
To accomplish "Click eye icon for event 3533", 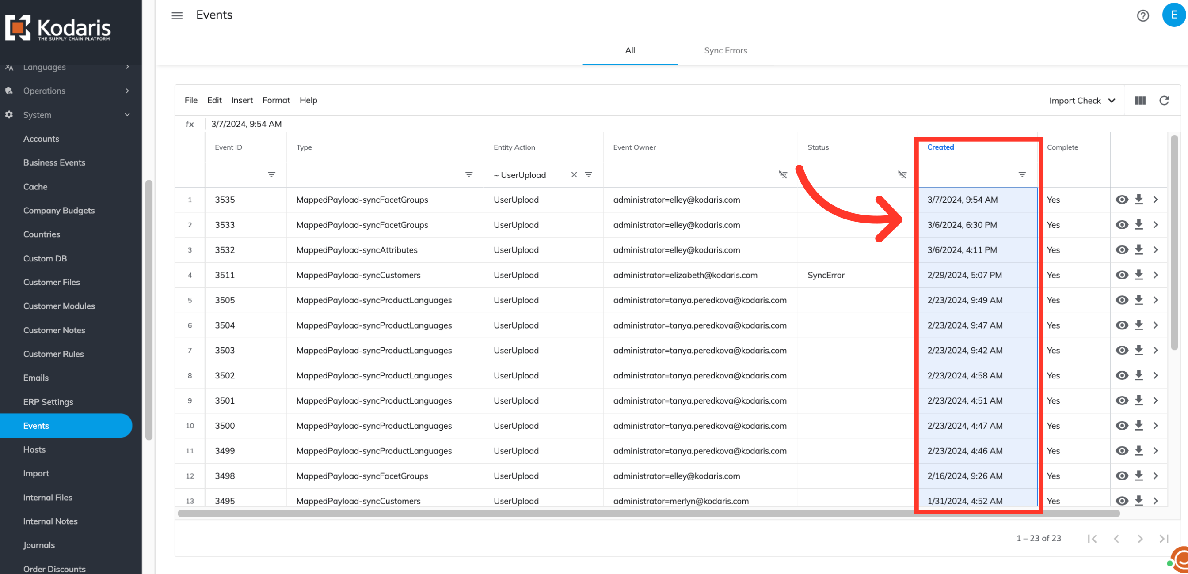I will pyautogui.click(x=1122, y=225).
